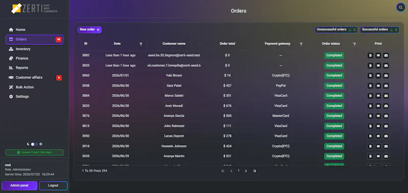This screenshot has height=193, width=408.
Task: Click the envelope print icon for Ananya Garcia's order
Action: [x=378, y=116]
